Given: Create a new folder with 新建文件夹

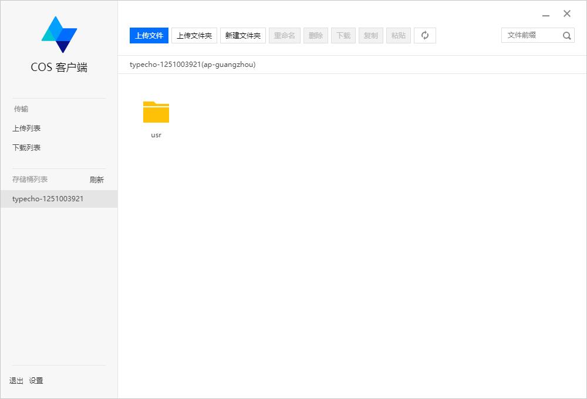Looking at the screenshot, I should [x=243, y=36].
